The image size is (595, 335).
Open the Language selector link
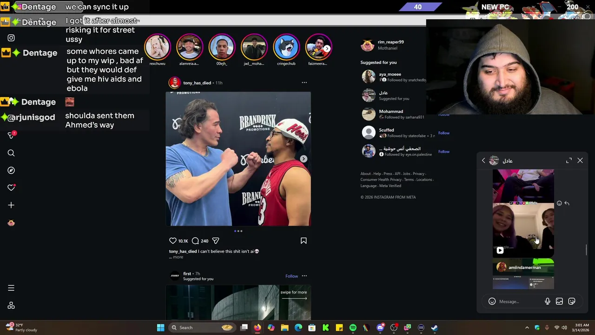click(368, 186)
